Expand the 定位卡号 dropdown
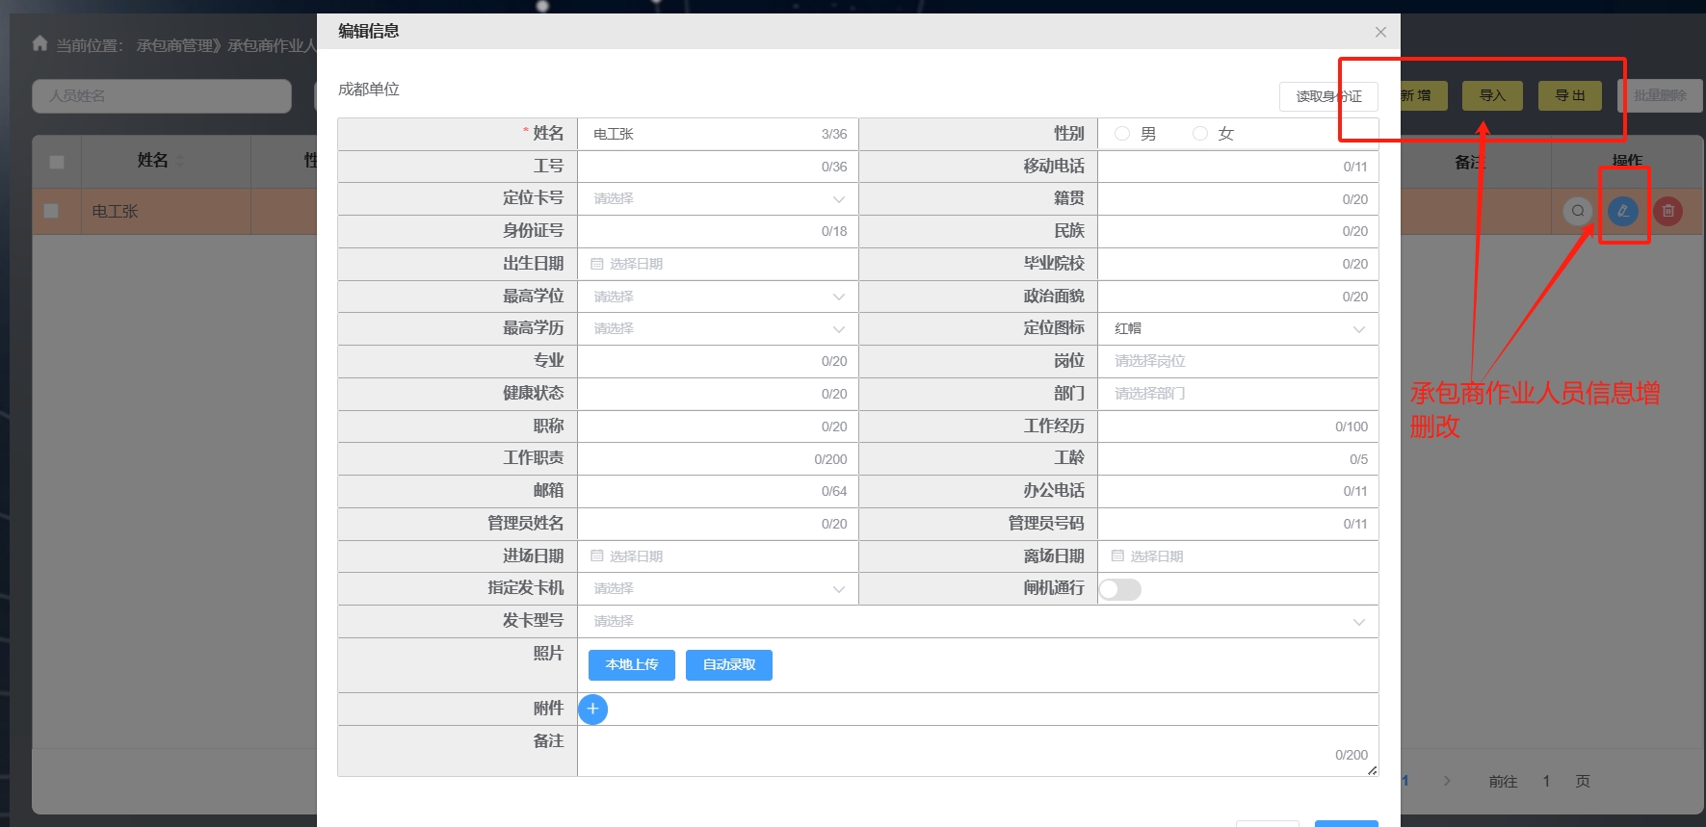Viewport: 1706px width, 827px height. tap(717, 198)
